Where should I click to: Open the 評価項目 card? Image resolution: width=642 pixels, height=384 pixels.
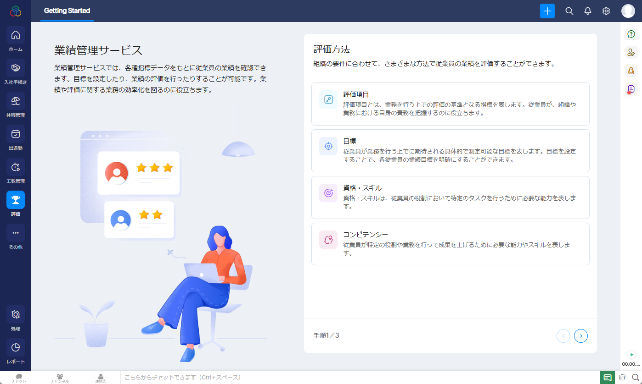450,104
